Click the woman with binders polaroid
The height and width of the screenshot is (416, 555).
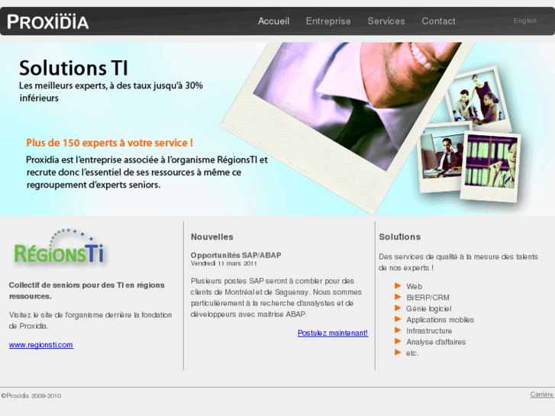coord(490,166)
